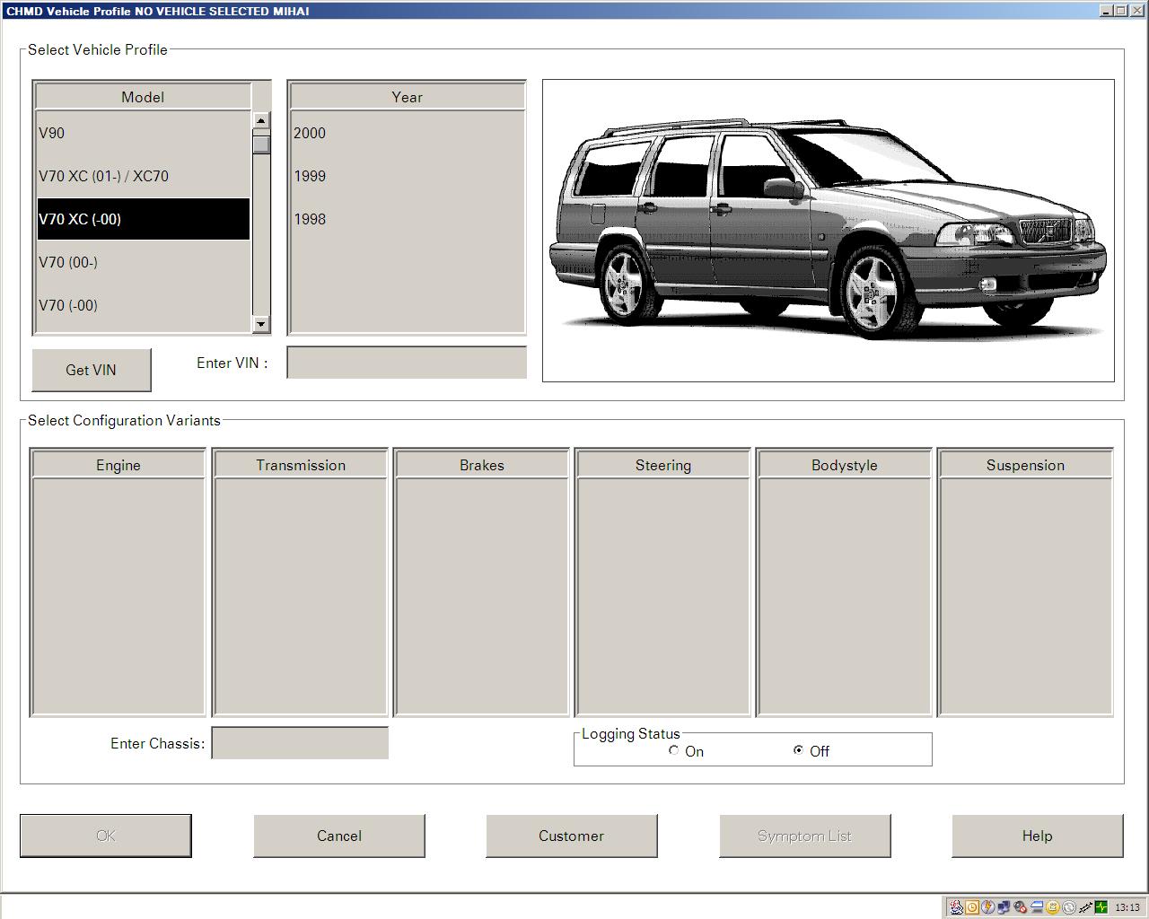
Task: Select model V90
Action: pyautogui.click(x=143, y=133)
